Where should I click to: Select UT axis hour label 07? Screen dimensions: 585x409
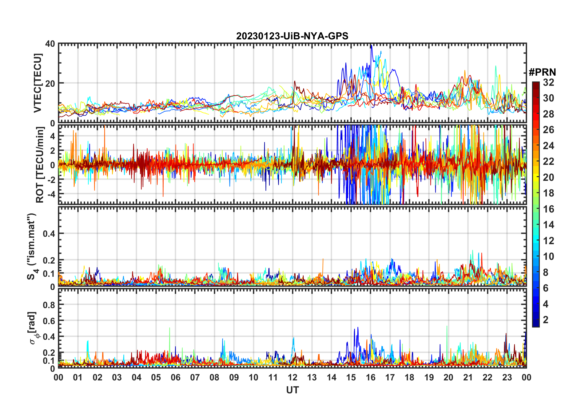coord(195,378)
